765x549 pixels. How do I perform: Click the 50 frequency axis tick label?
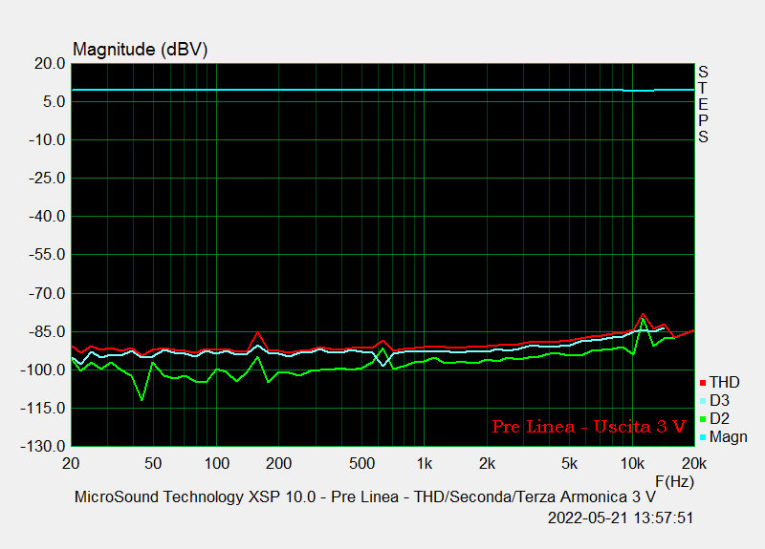point(153,463)
